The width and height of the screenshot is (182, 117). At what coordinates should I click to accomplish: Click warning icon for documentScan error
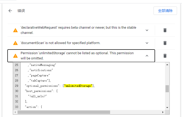pos(15,43)
